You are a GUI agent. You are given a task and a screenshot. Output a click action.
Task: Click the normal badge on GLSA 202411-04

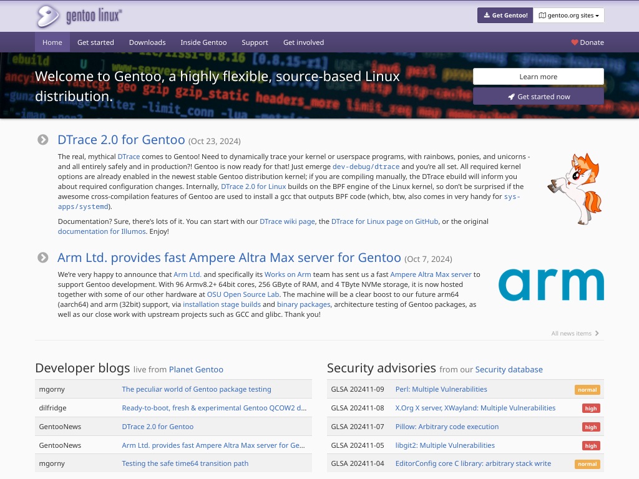point(587,464)
